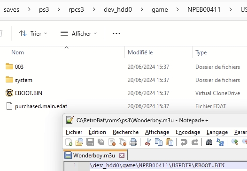Go to game in the breadcrumb path
This screenshot has height=171, width=247.
click(160, 9)
